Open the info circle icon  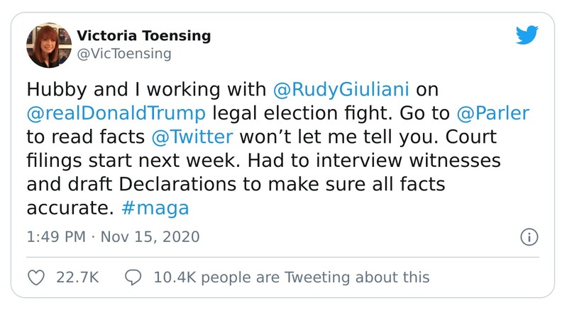(528, 236)
